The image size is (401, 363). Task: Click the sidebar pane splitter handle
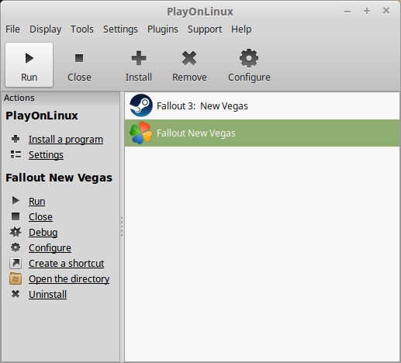[122, 226]
